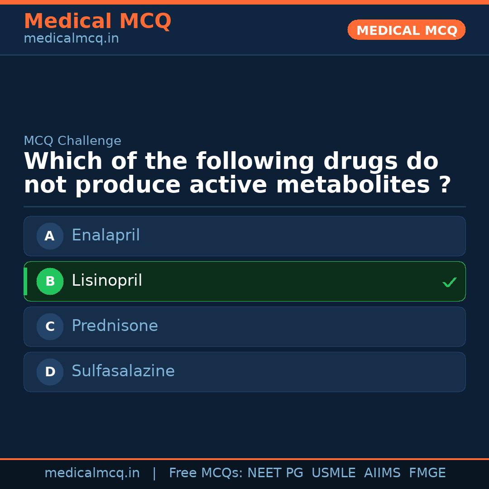
Task: Click the letter C circle badge
Action: 50,326
